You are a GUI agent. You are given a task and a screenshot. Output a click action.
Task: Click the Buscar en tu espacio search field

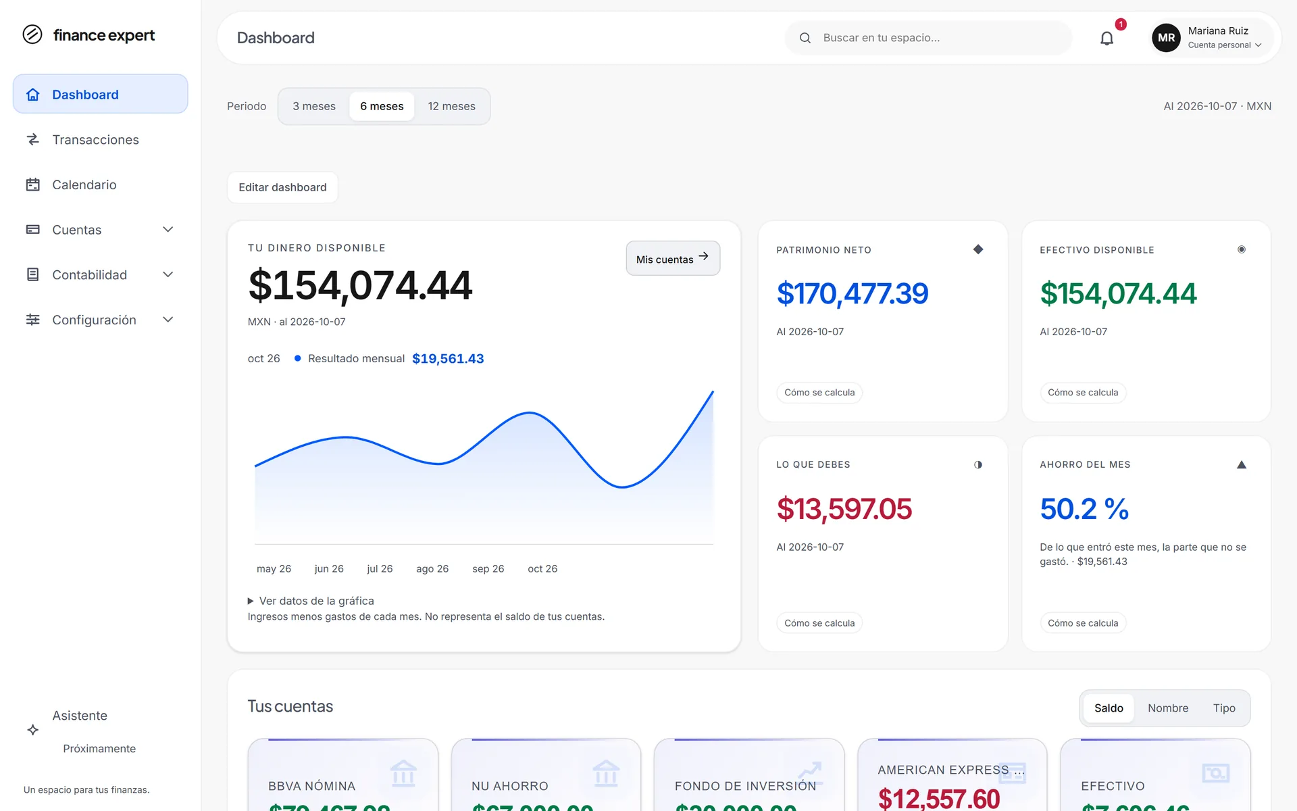point(928,38)
